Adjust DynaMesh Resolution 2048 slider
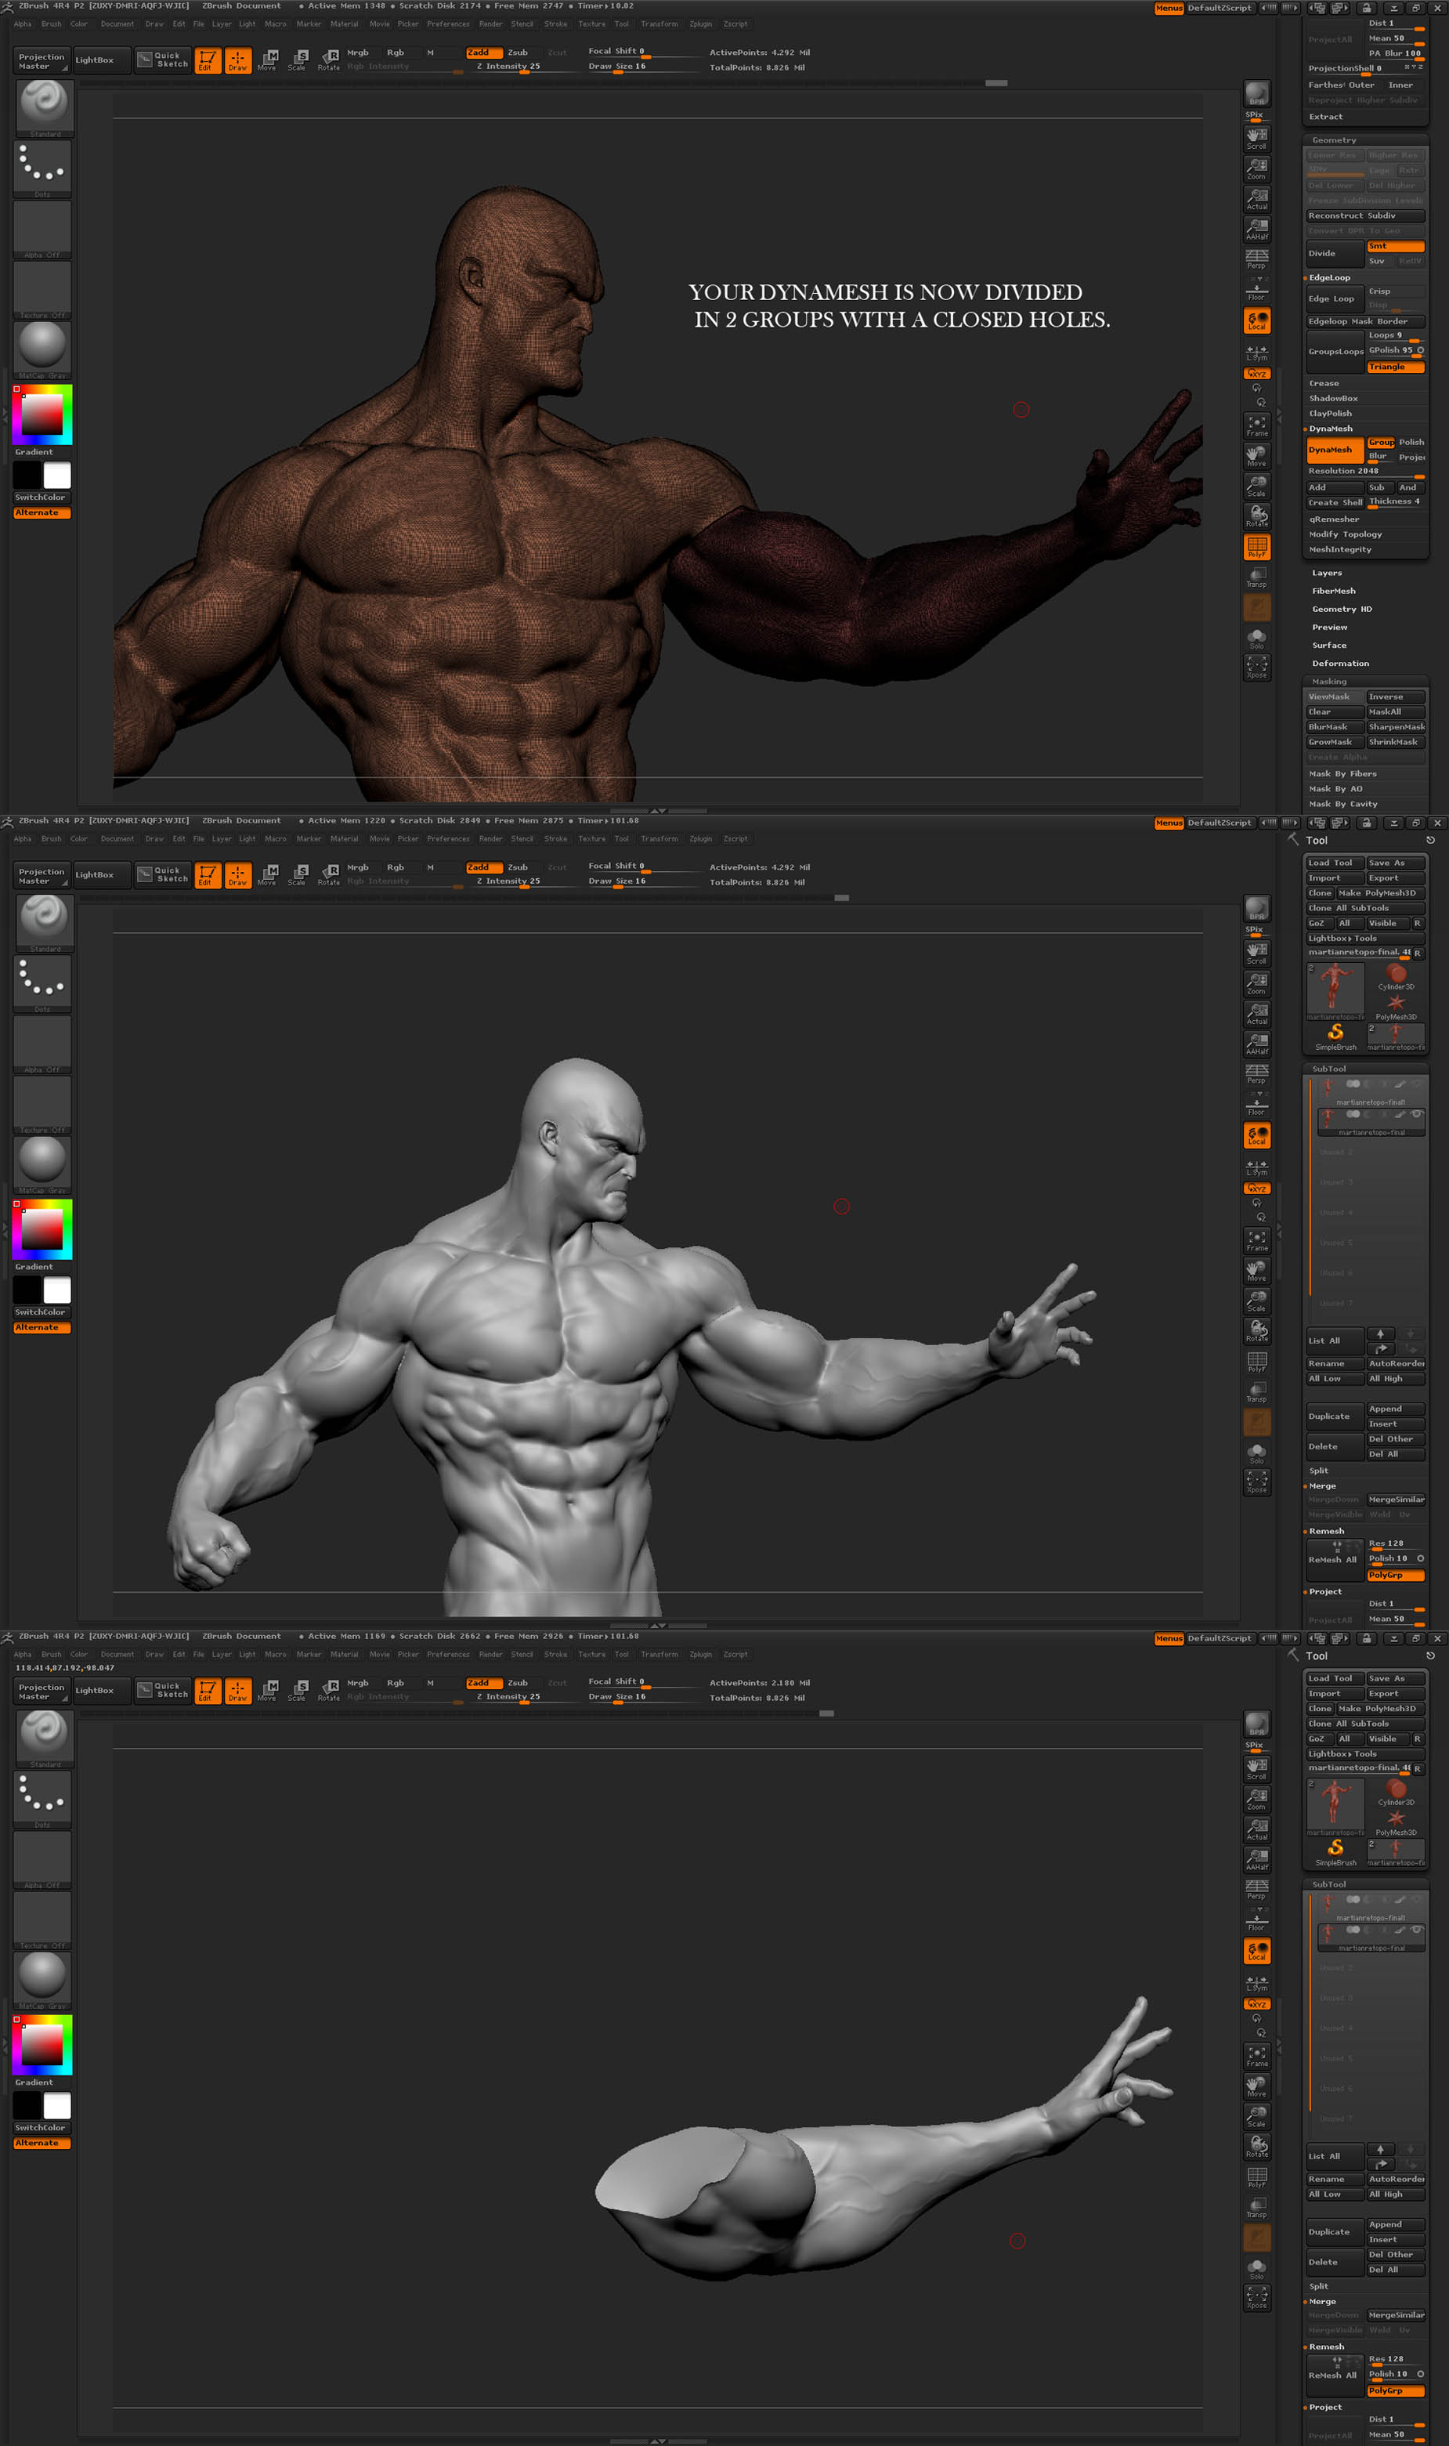 pyautogui.click(x=1365, y=472)
